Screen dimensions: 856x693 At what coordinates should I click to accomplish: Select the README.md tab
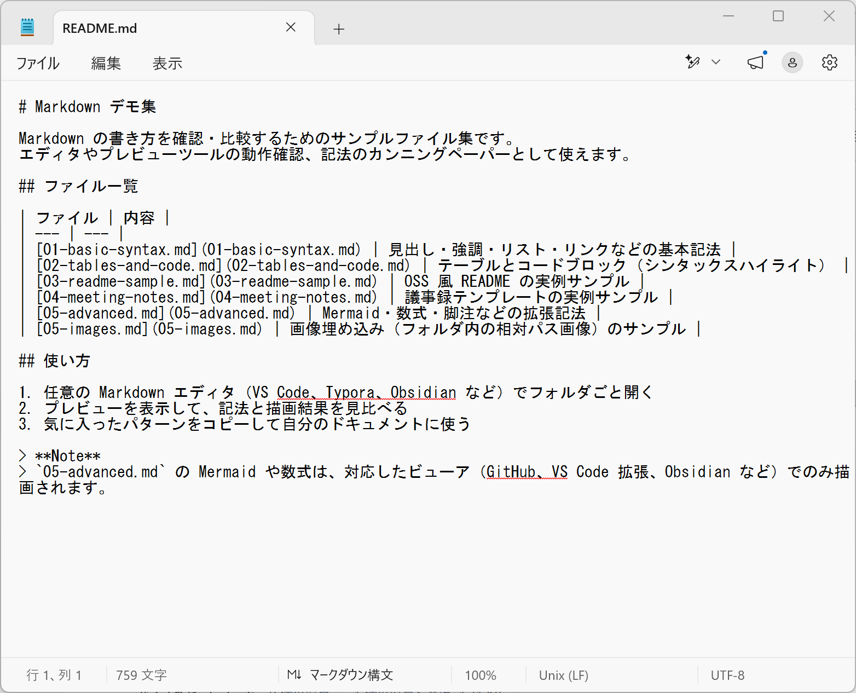pos(184,28)
